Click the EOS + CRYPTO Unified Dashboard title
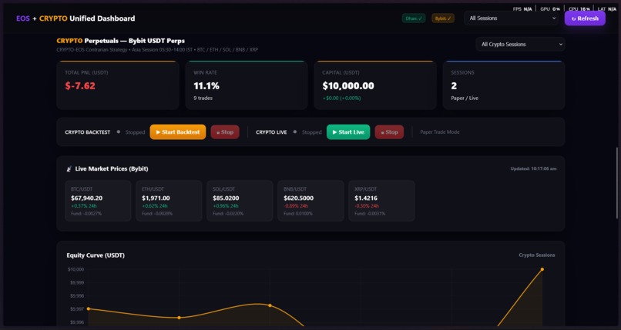This screenshot has width=621, height=330. 76,18
